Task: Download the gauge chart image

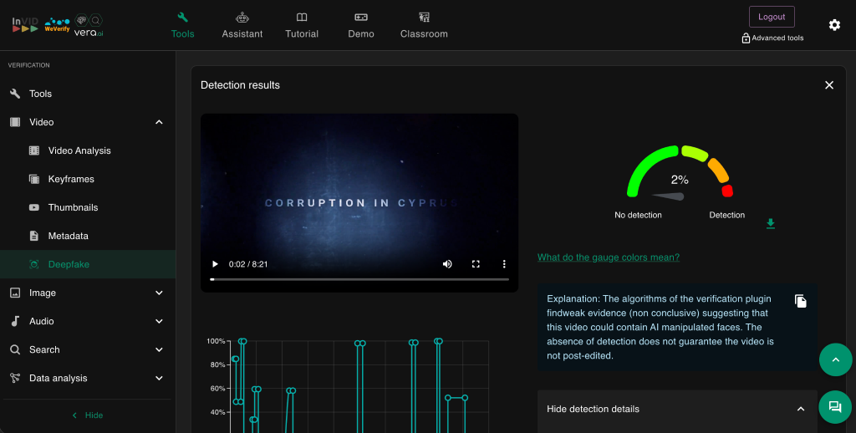Action: point(771,223)
